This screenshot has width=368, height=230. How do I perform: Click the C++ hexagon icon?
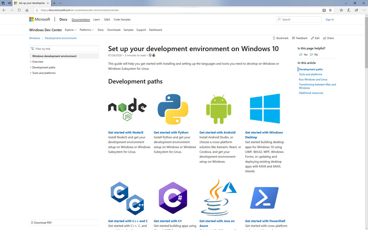point(127,197)
